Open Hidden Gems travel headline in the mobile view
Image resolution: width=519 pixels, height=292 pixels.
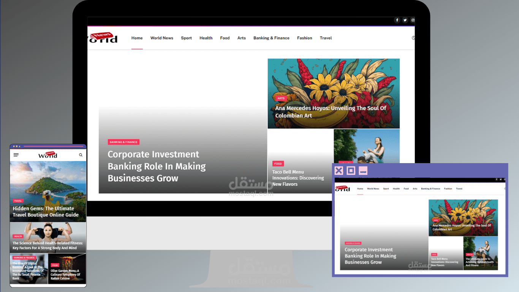point(46,211)
